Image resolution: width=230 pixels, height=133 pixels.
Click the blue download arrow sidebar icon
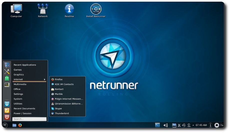pos(7,104)
